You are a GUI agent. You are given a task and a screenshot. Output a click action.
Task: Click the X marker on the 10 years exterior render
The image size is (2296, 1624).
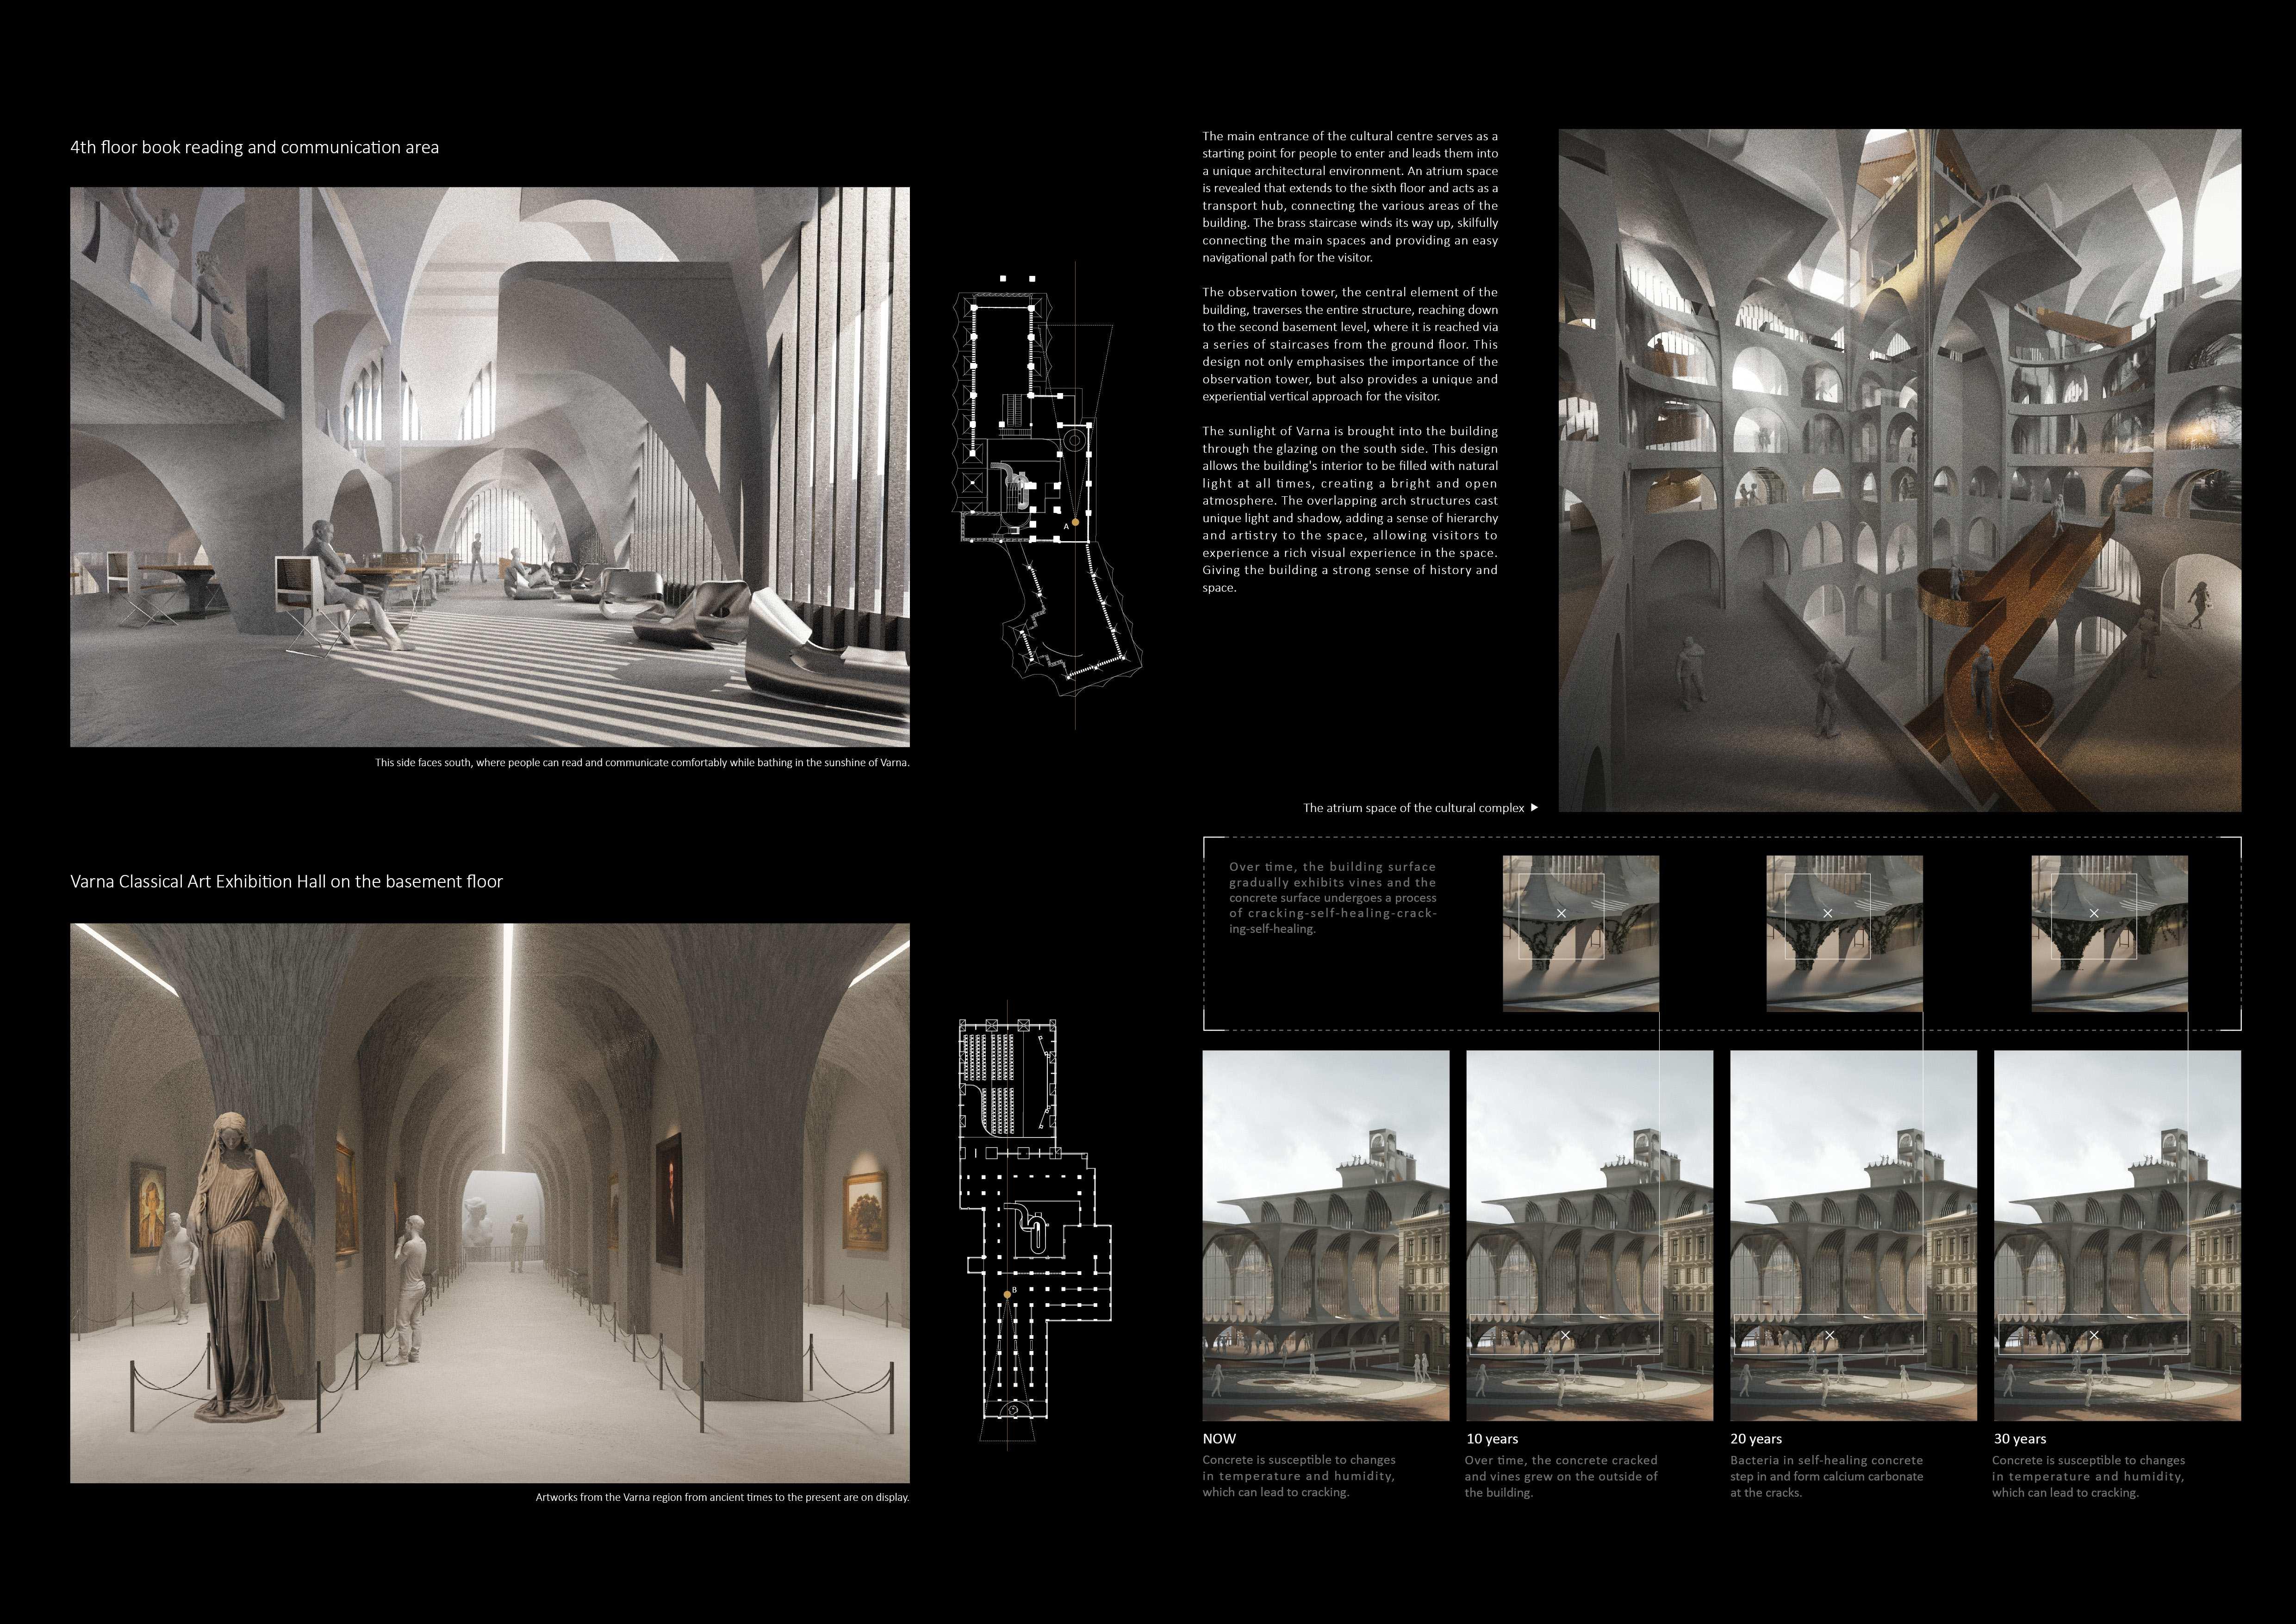pyautogui.click(x=1566, y=1335)
